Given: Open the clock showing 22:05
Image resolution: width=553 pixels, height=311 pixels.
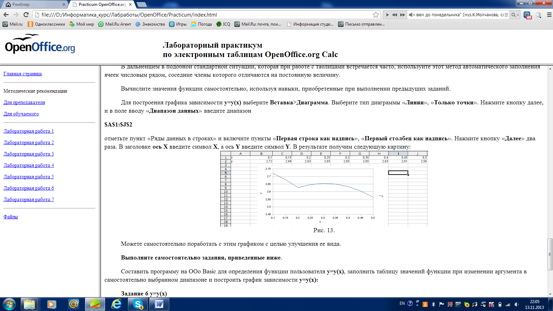Looking at the screenshot, I should click(x=534, y=304).
